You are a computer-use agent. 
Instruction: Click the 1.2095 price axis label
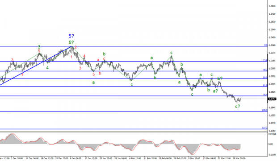[272, 68]
